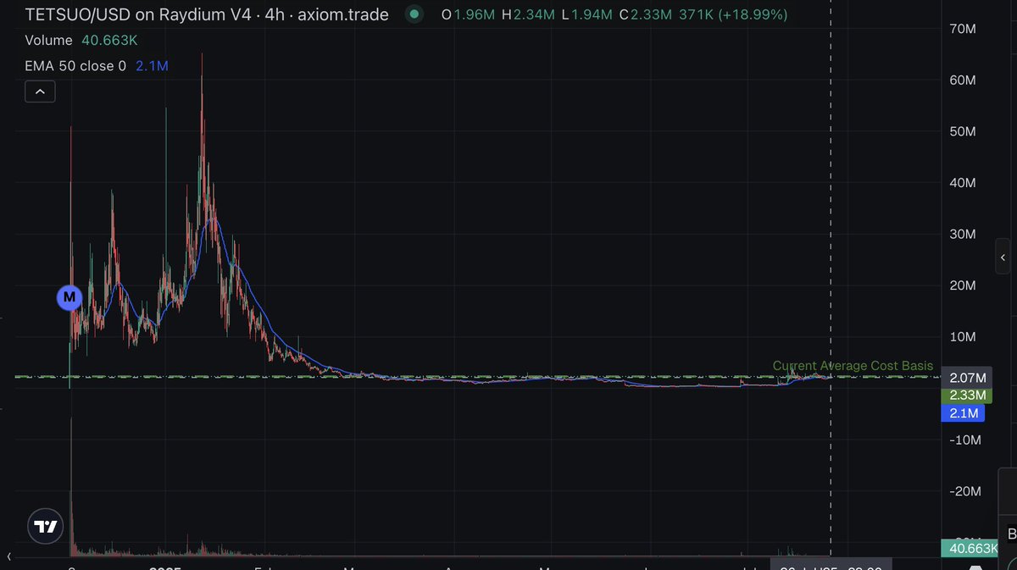Click the 40M price scale label
Screen dimensions: 1017x570
(x=964, y=183)
